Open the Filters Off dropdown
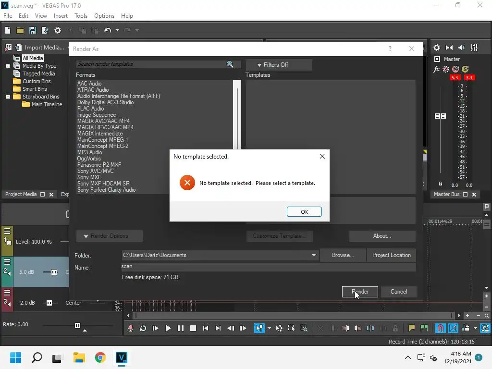The image size is (492, 369). pos(279,65)
